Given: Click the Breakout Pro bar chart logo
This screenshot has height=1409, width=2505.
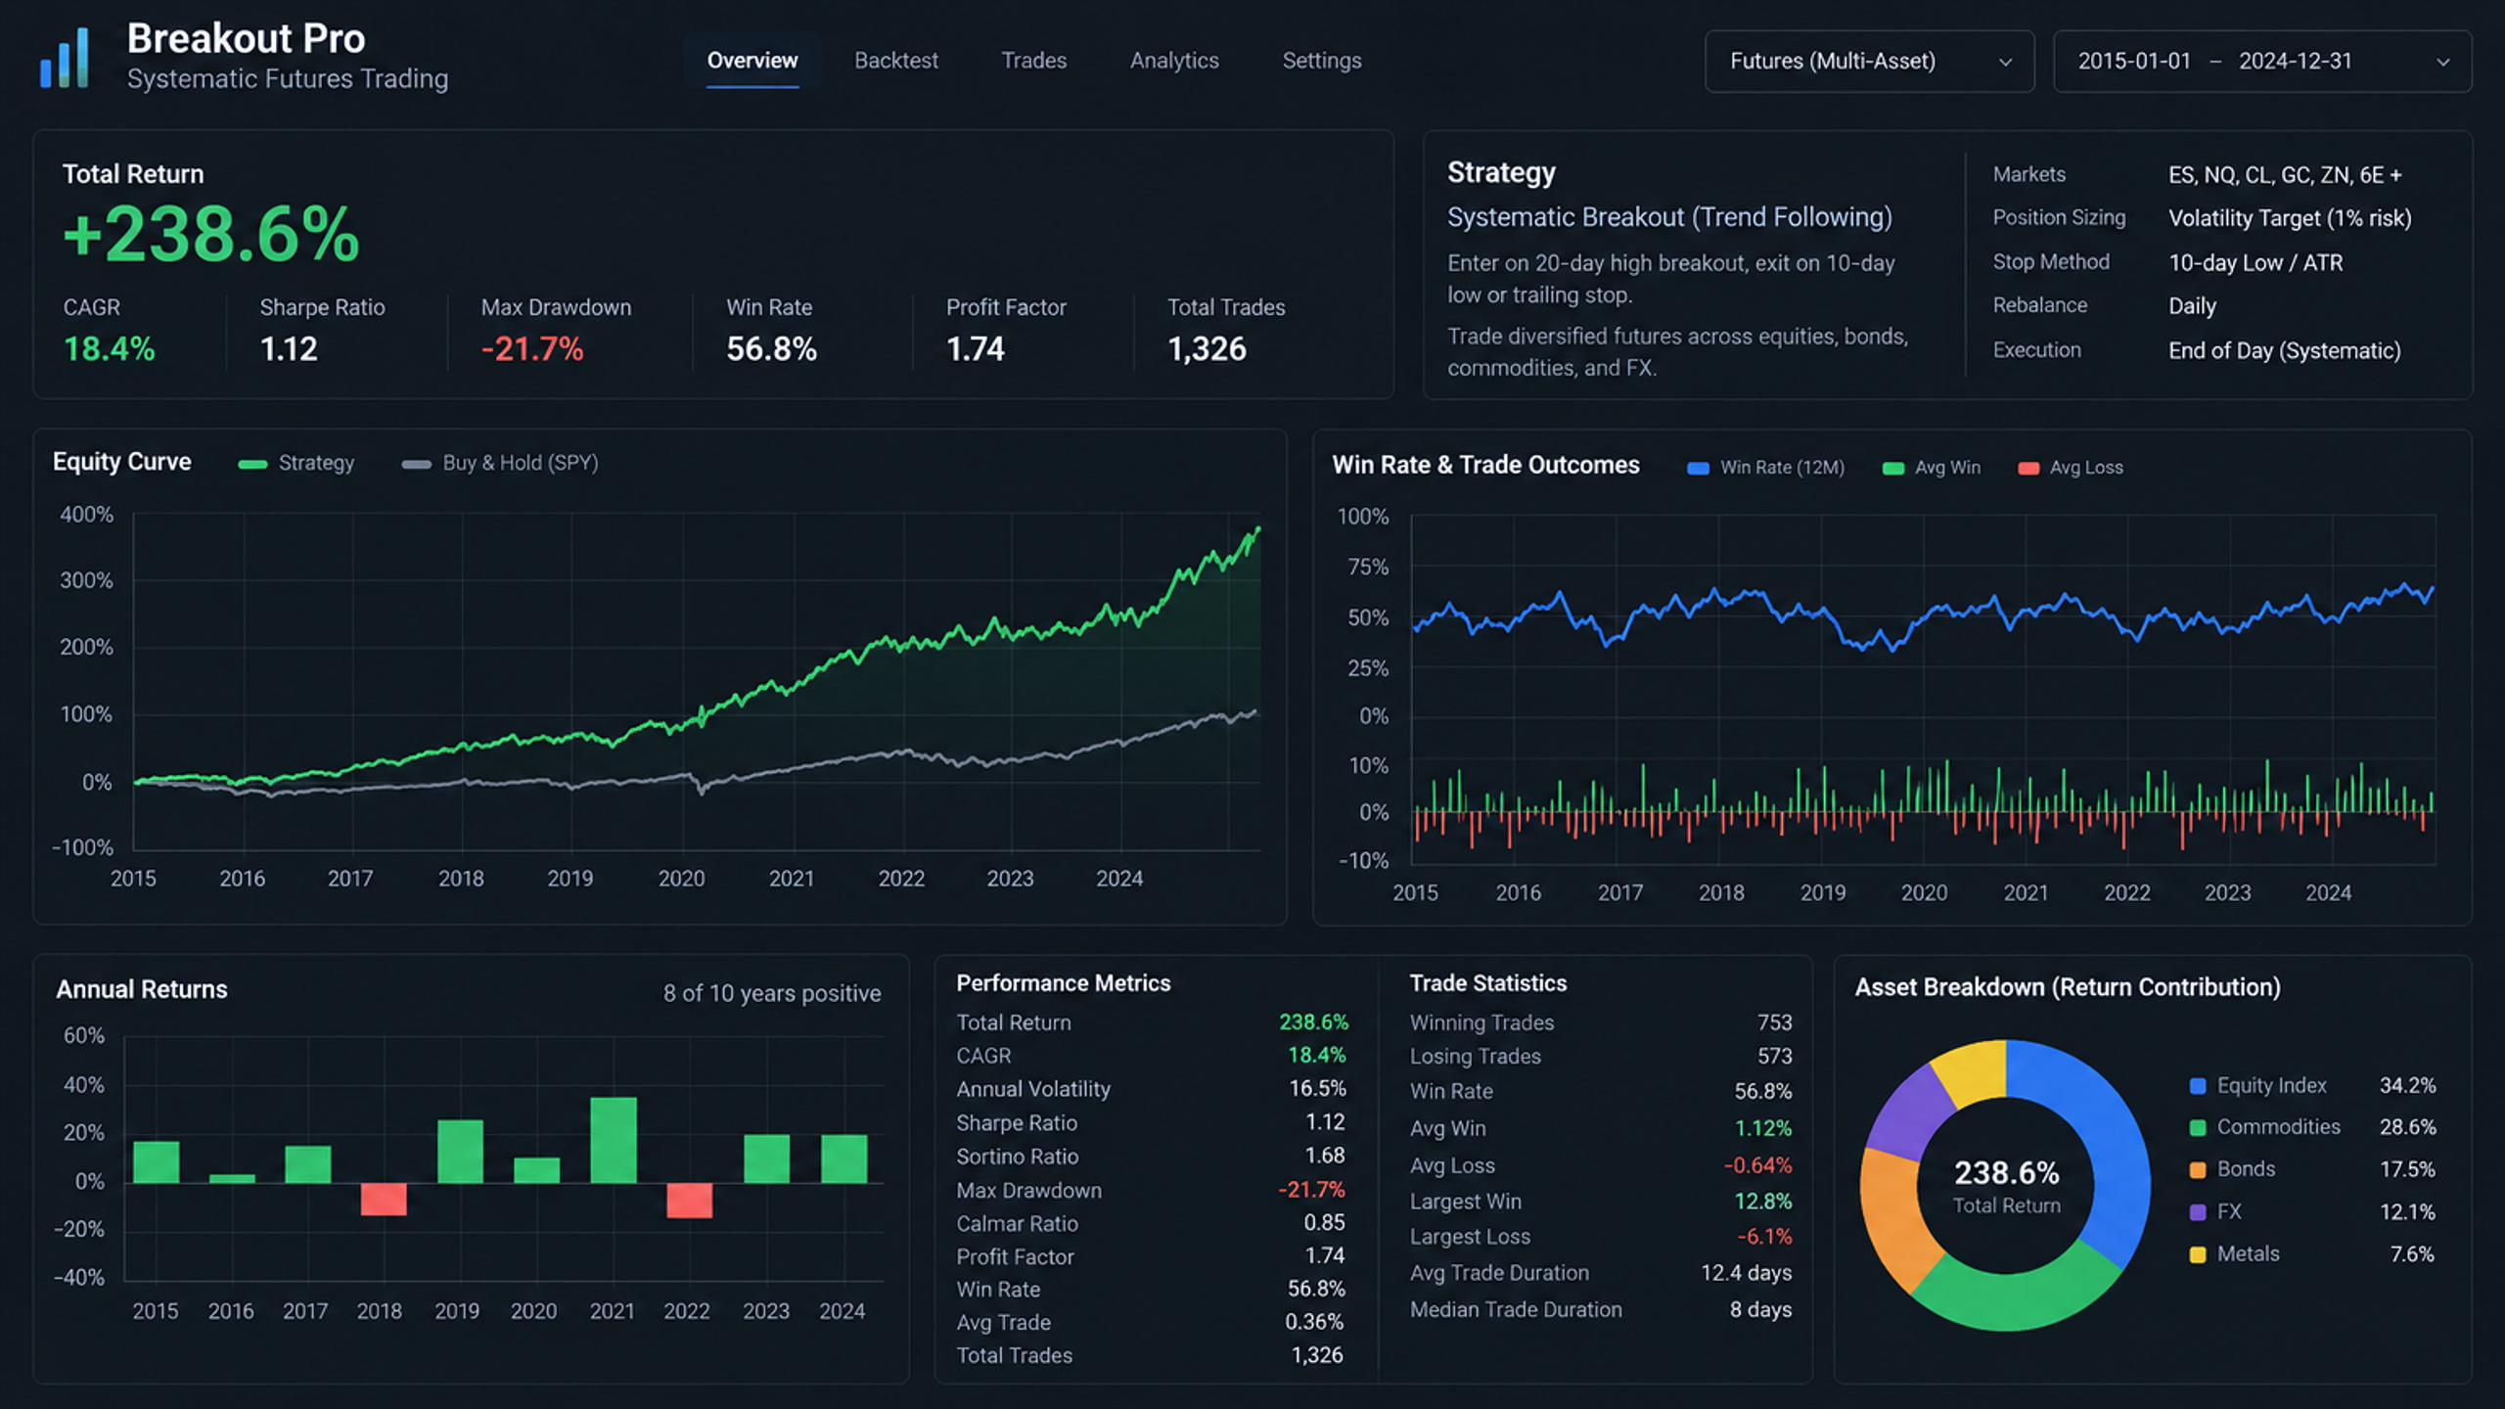Looking at the screenshot, I should pyautogui.click(x=65, y=58).
